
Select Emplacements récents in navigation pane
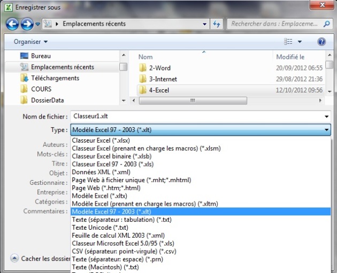coord(62,67)
